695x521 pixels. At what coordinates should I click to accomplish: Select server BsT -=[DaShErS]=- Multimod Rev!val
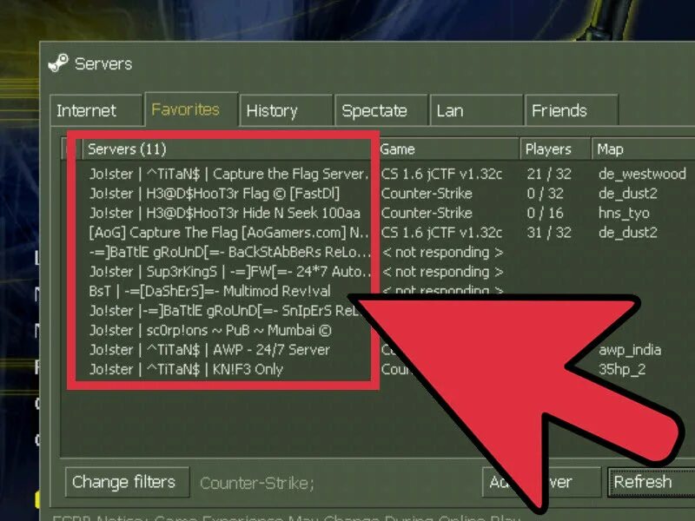209,291
